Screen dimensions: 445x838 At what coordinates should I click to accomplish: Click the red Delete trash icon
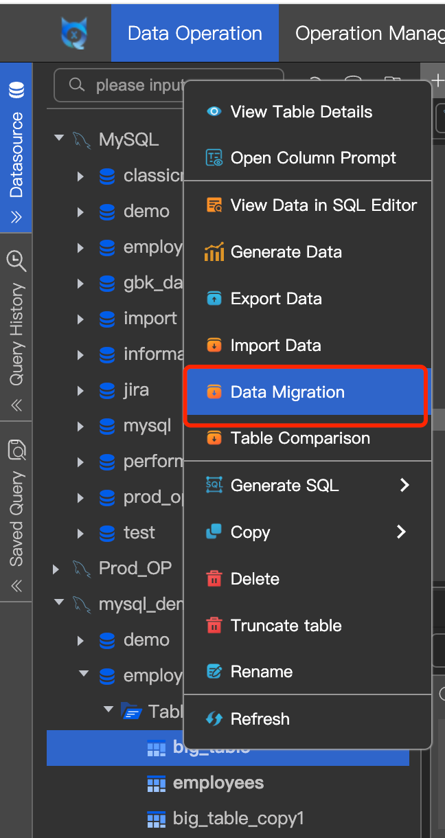214,579
